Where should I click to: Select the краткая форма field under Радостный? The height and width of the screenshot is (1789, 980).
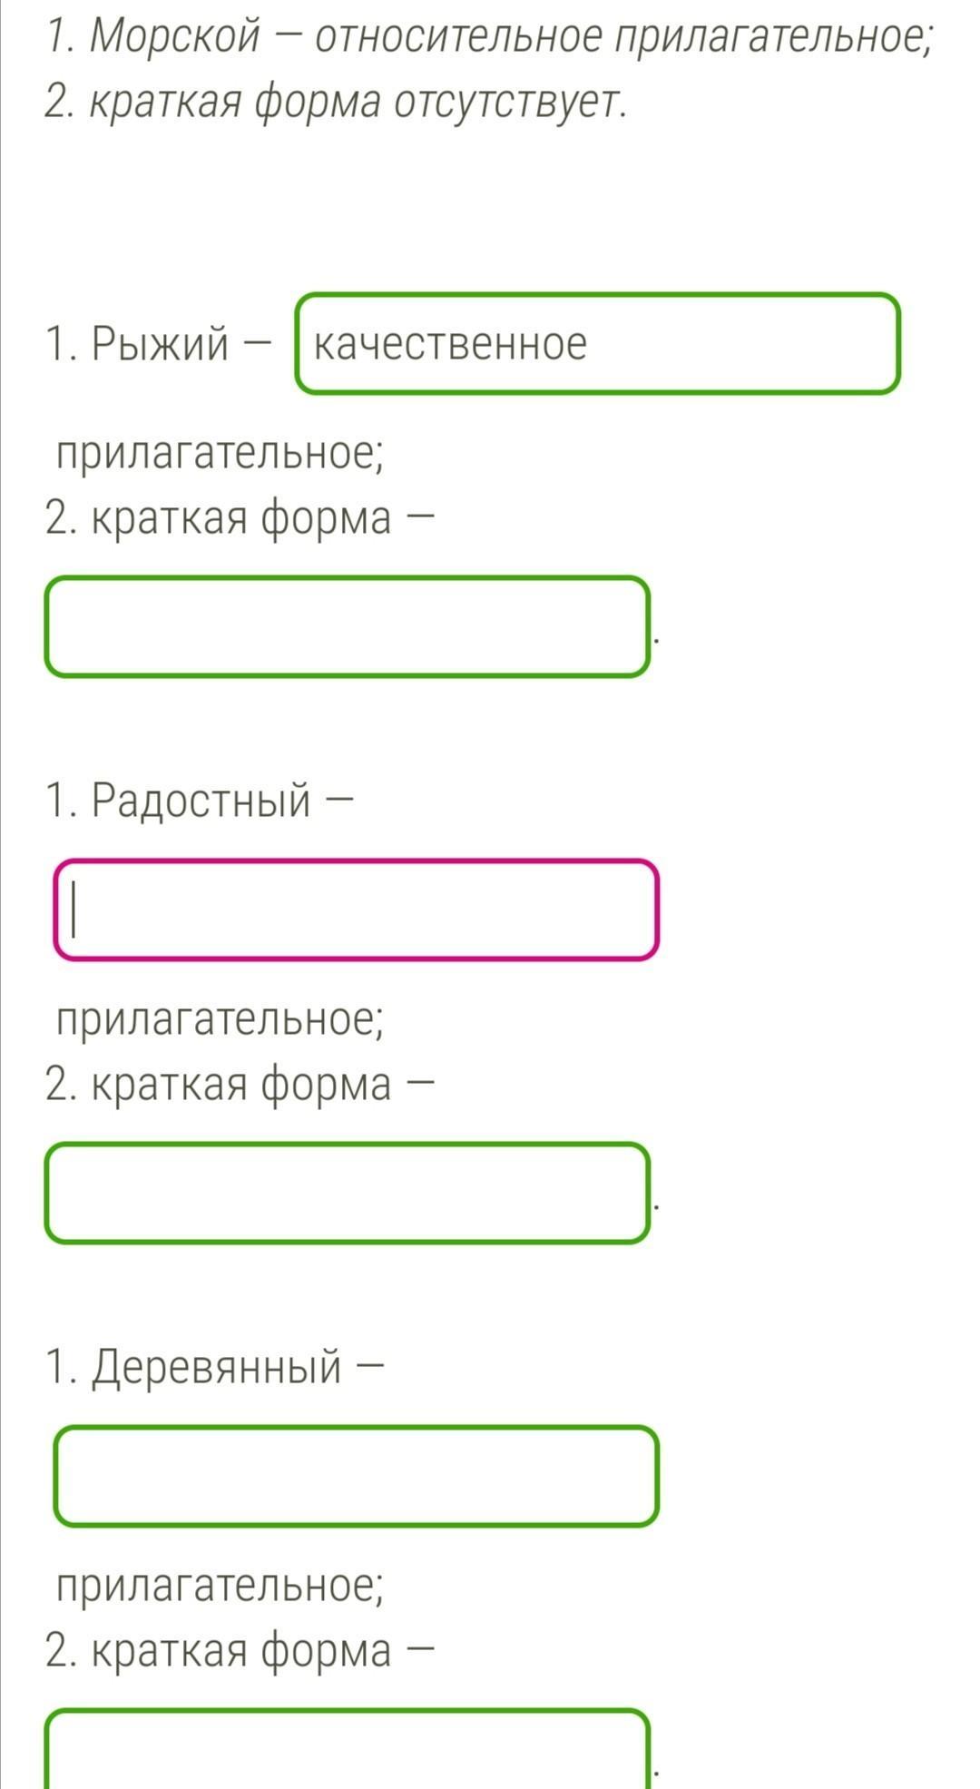(348, 1193)
